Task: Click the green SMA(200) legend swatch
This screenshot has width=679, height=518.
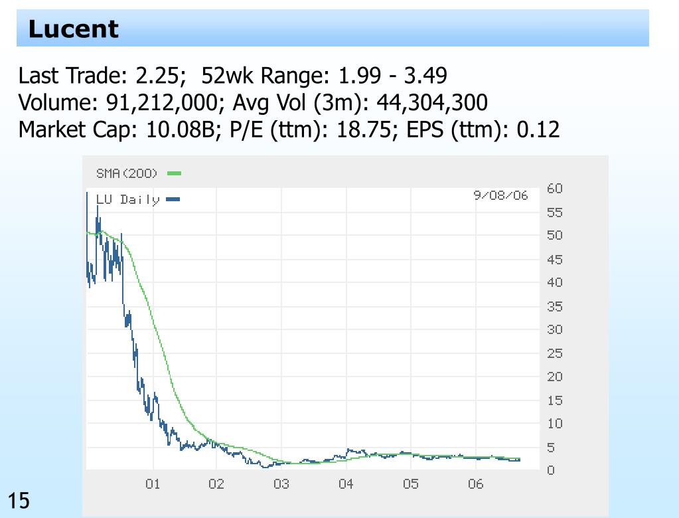Action: click(x=174, y=173)
